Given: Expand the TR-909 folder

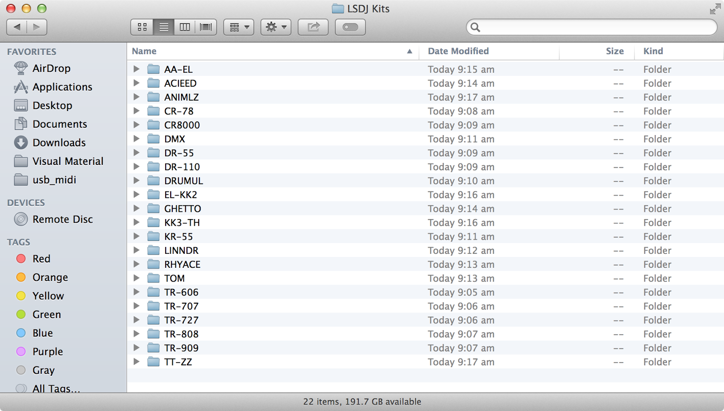Looking at the screenshot, I should [136, 348].
